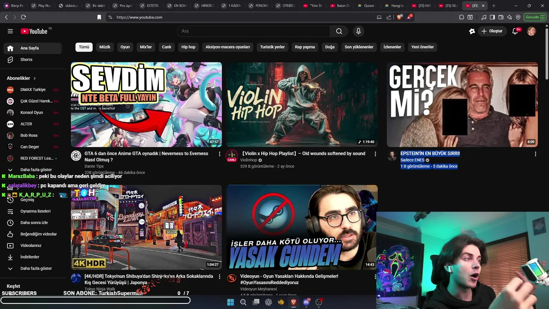
Task: Open Ana Sayfa in sidebar
Action: pyautogui.click(x=33, y=48)
